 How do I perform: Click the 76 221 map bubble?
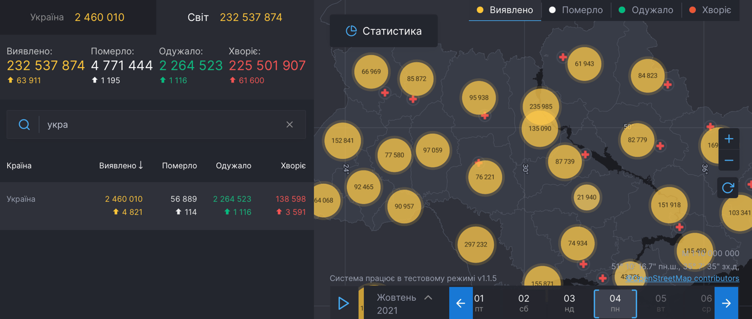485,177
